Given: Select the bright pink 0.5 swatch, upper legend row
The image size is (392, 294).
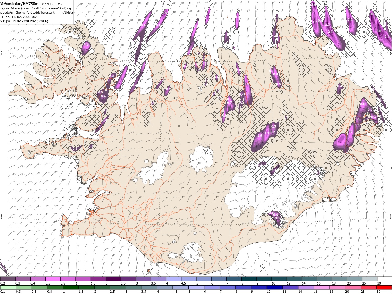Looking at the screenshot, I should [53, 279].
